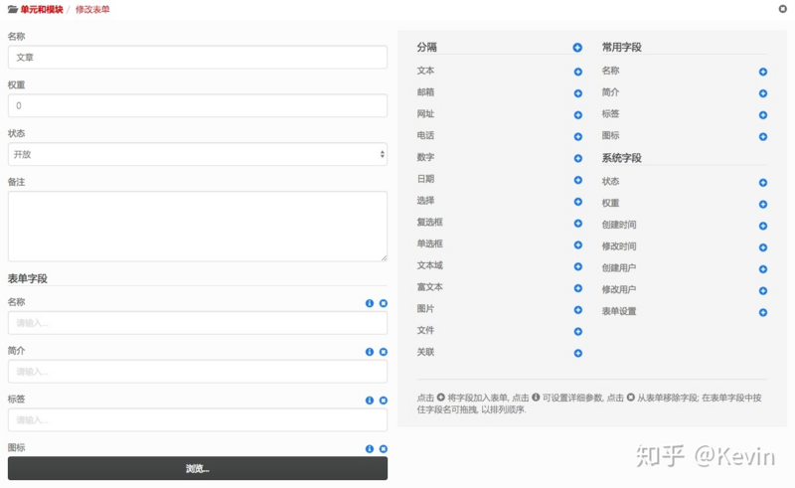Add the 单选框 field to form

pyautogui.click(x=578, y=245)
